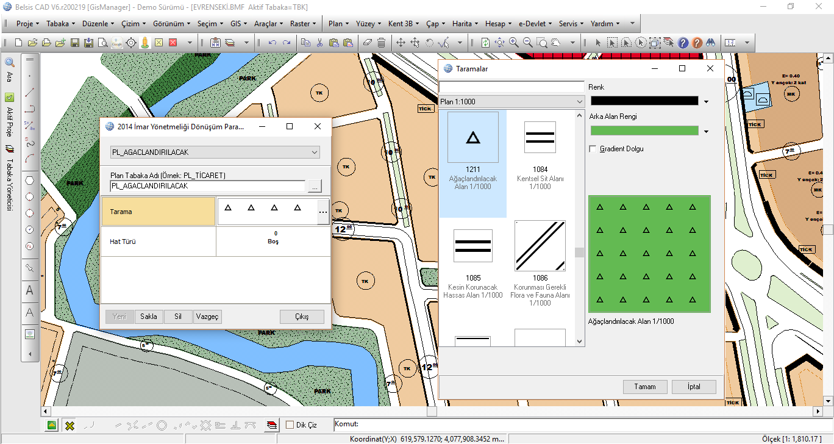Click the black Renk color swatch
Viewport: 834px width, 444px height.
[644, 101]
